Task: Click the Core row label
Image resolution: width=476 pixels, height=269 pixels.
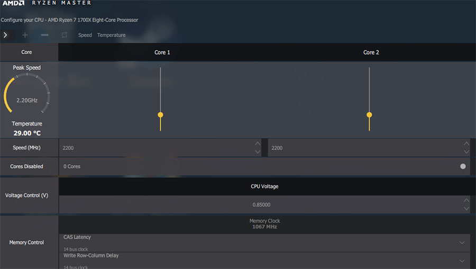Action: point(26,52)
